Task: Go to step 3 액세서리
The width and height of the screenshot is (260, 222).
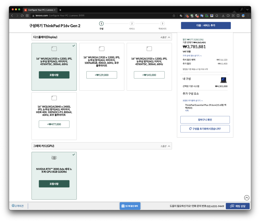Action: pos(162,25)
